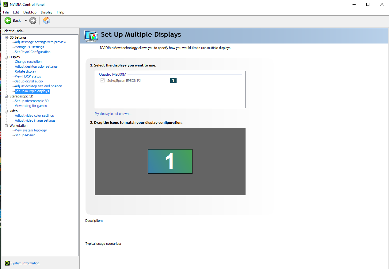Click the 3D Settings category label
Image resolution: width=389 pixels, height=269 pixels.
coord(18,37)
